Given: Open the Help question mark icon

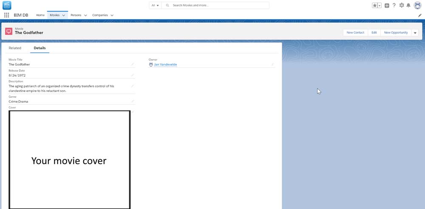Looking at the screenshot, I should click(x=394, y=5).
